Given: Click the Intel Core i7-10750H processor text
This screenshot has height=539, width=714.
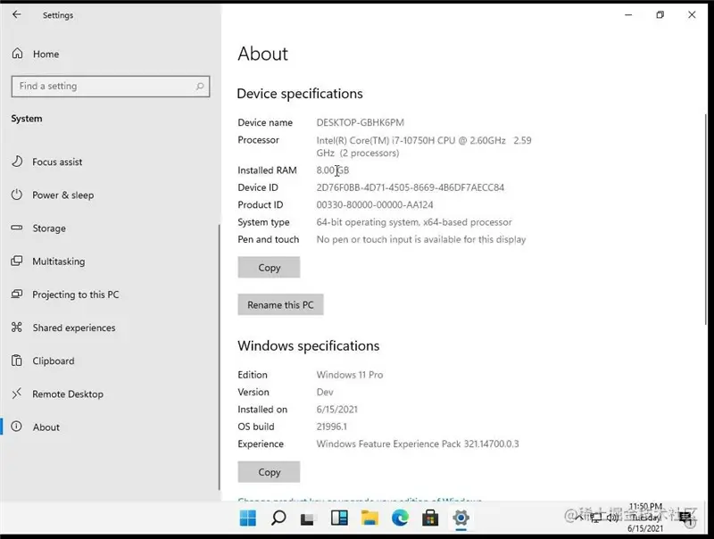Looking at the screenshot, I should click(x=424, y=146).
